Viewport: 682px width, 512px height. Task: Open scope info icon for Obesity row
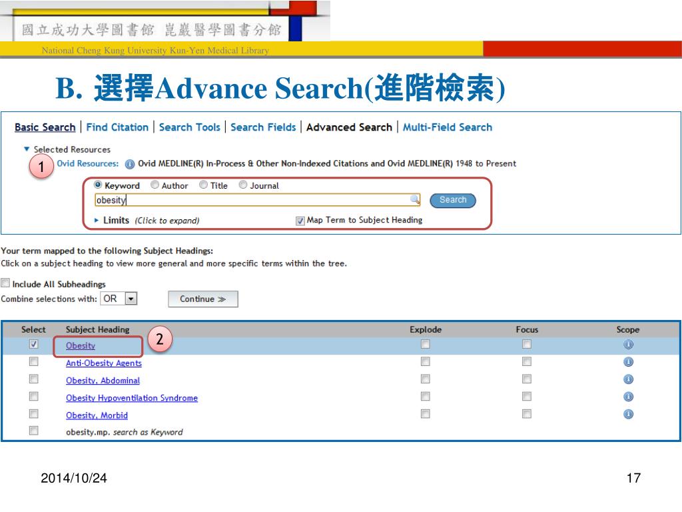tap(628, 345)
